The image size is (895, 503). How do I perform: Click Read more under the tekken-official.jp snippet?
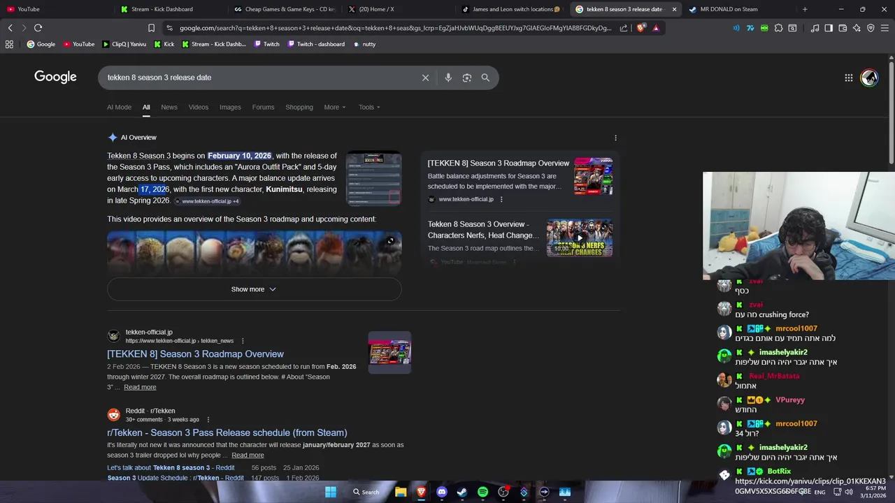(x=140, y=387)
